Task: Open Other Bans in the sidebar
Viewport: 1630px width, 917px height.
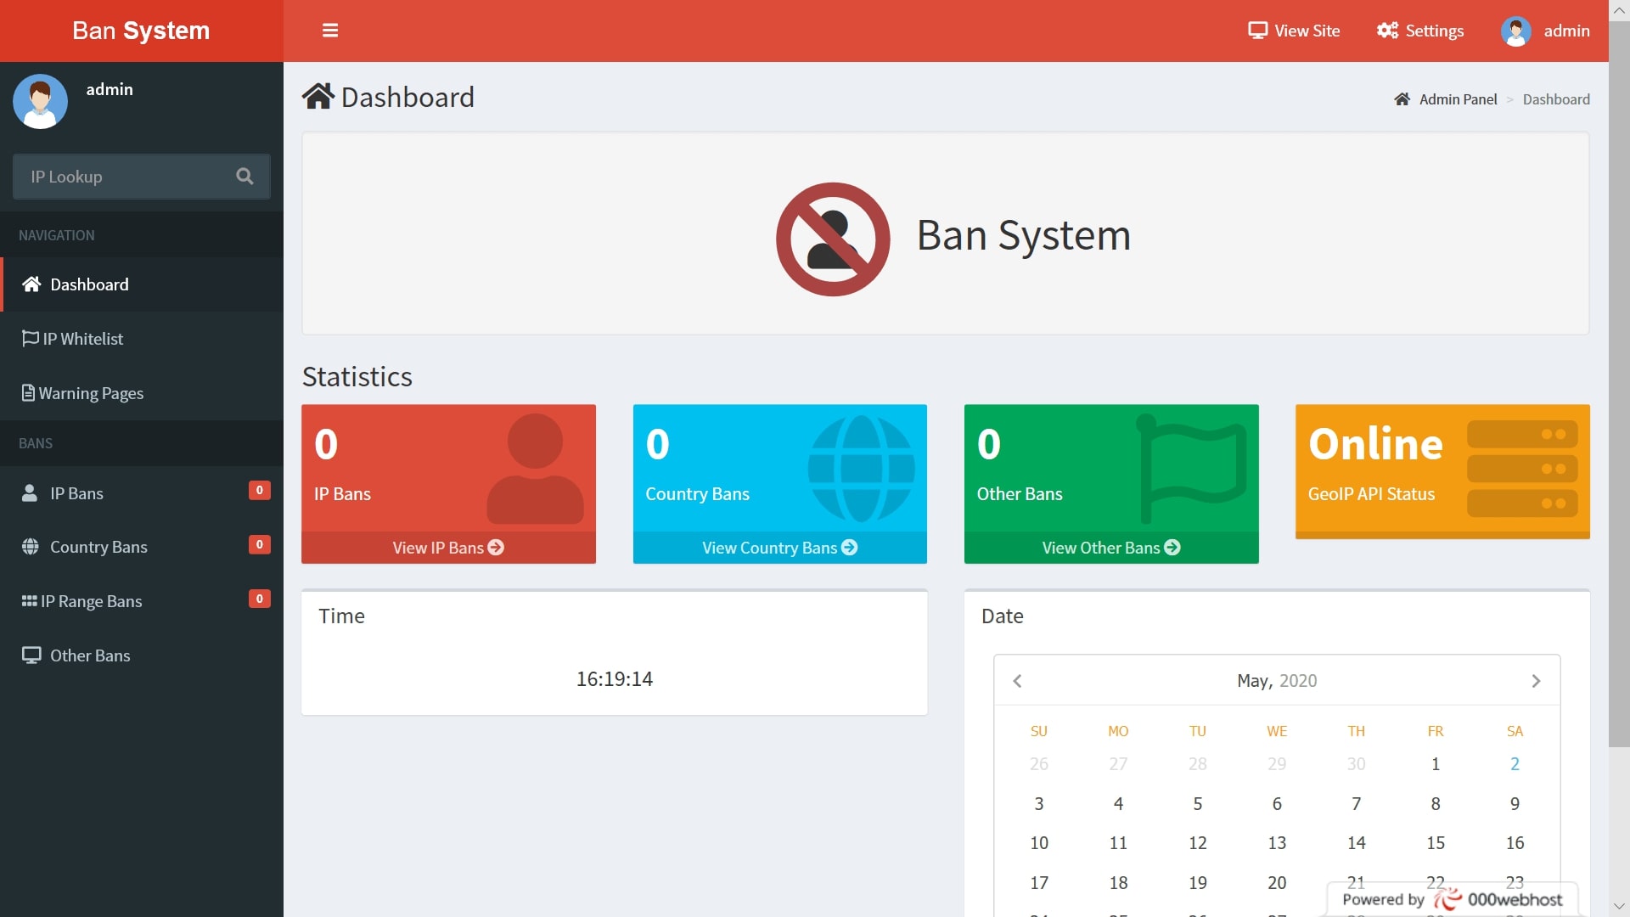Action: (88, 655)
